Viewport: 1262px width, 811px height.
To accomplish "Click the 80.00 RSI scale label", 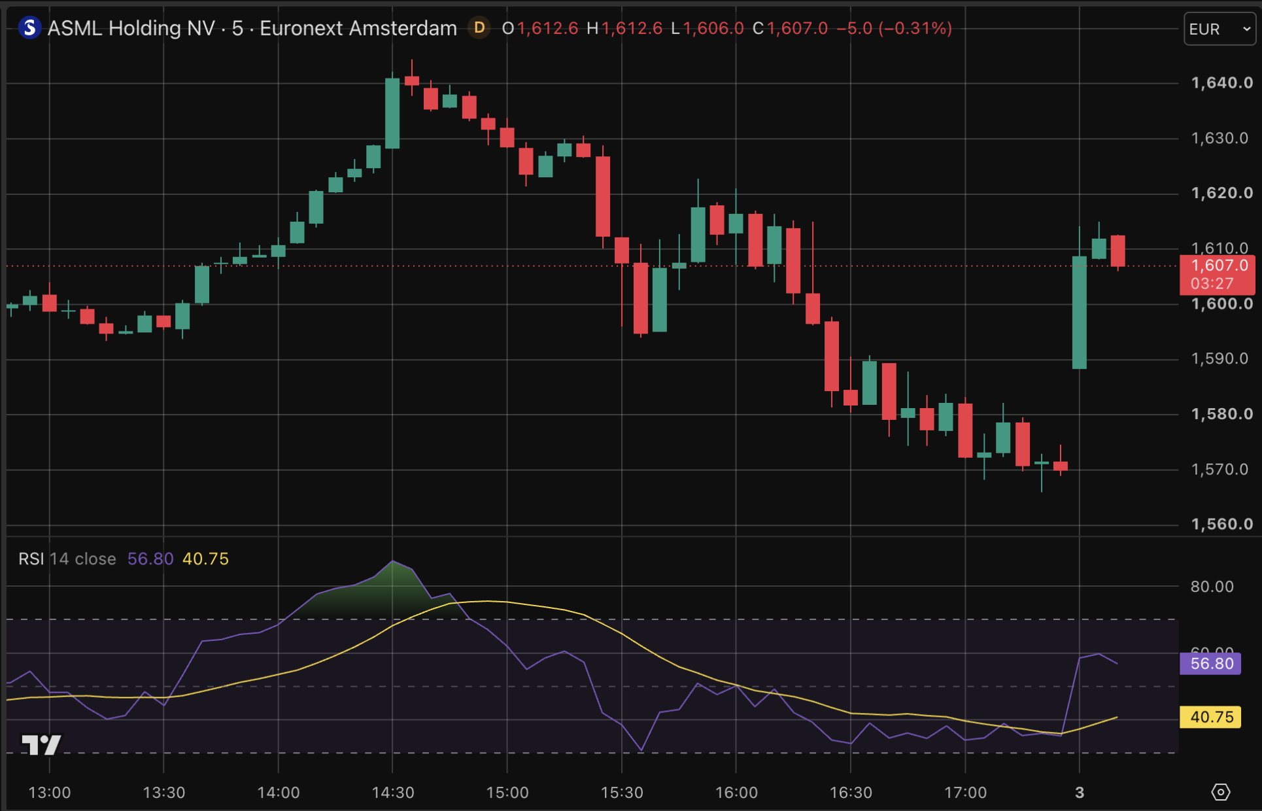I will click(x=1212, y=586).
